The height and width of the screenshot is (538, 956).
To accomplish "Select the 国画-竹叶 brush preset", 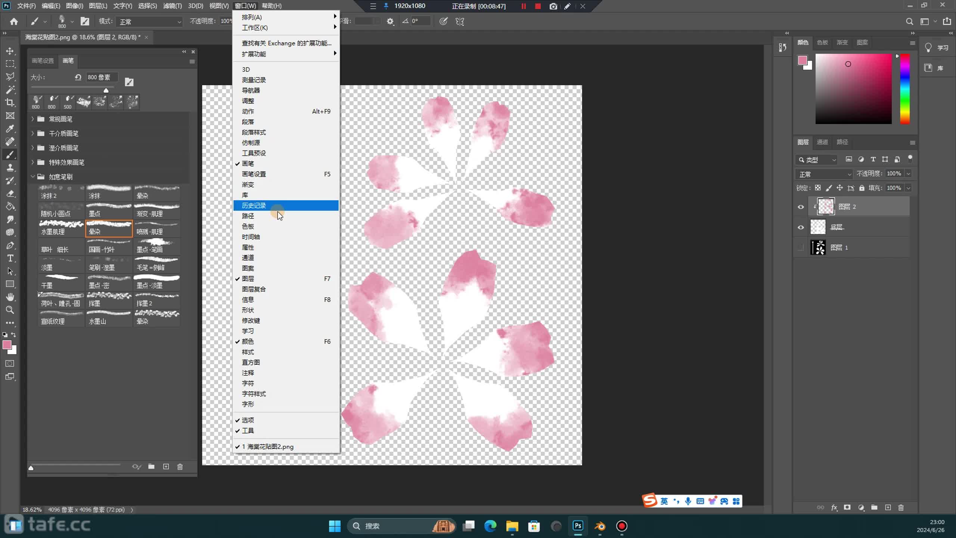I will click(109, 246).
